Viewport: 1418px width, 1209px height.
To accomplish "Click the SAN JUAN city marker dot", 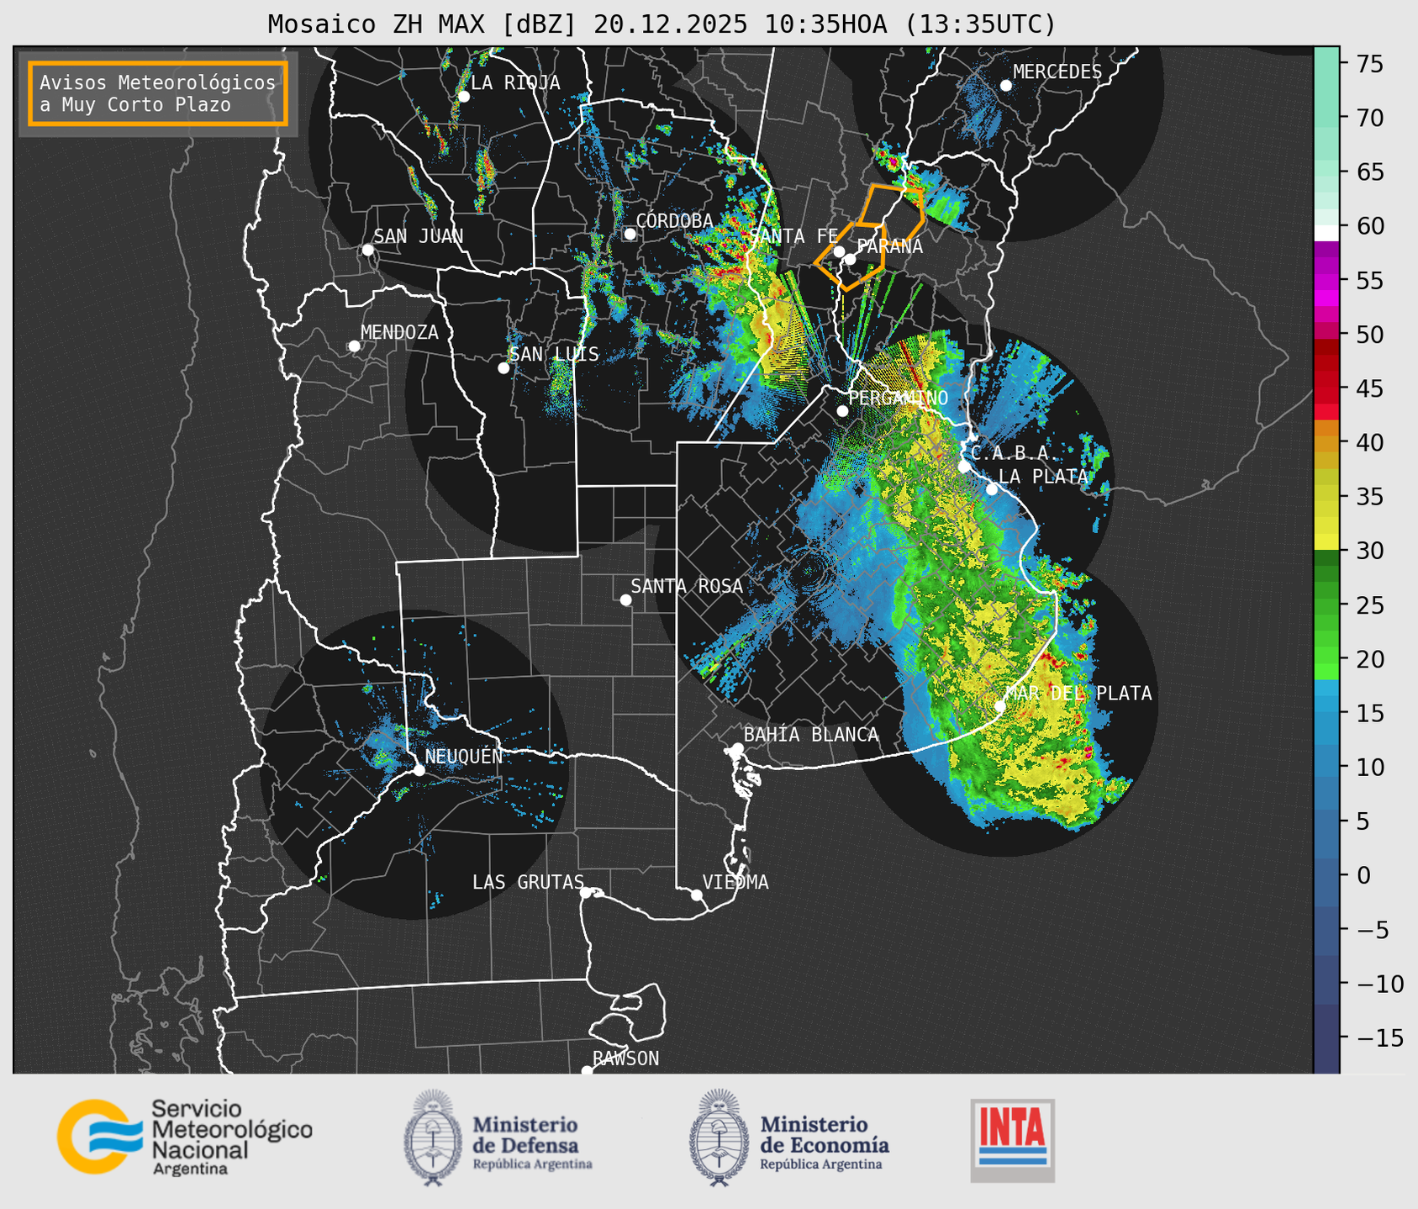I will tap(367, 250).
